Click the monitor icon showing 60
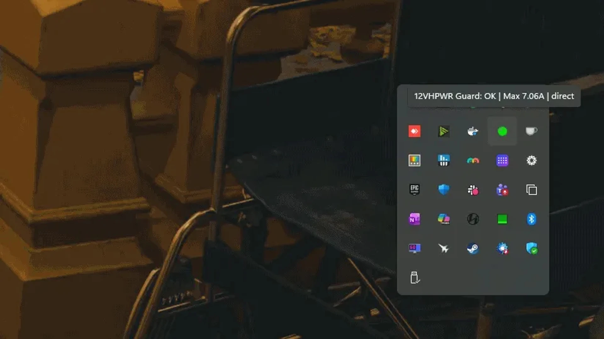This screenshot has width=604, height=339. pos(414,248)
